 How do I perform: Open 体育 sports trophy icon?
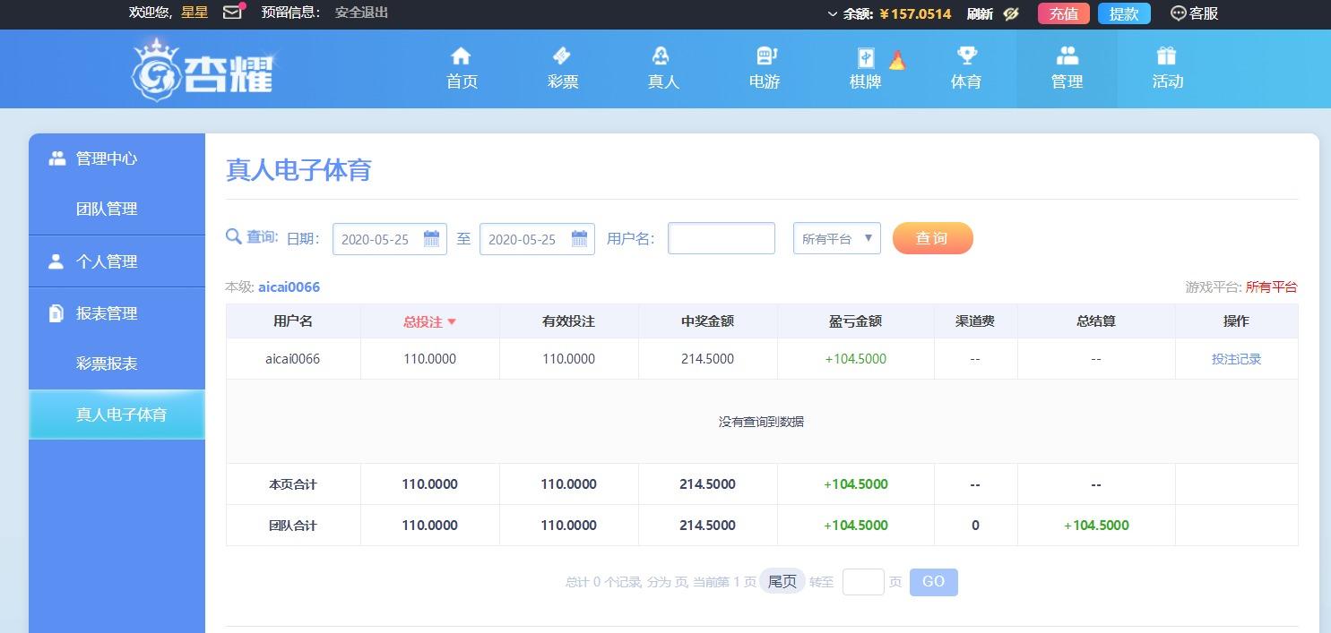pyautogui.click(x=966, y=56)
